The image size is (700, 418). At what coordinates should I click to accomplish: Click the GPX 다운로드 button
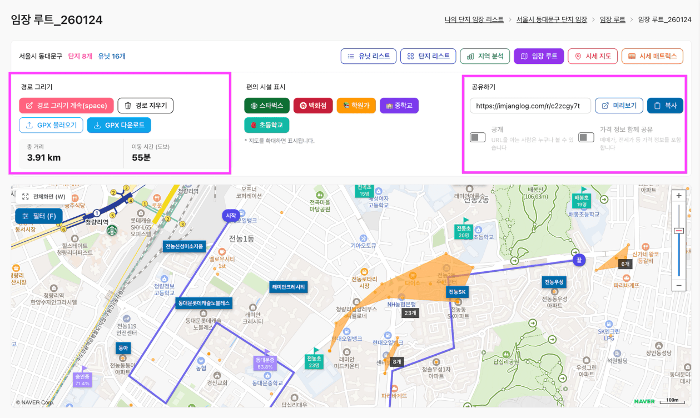[x=119, y=125]
